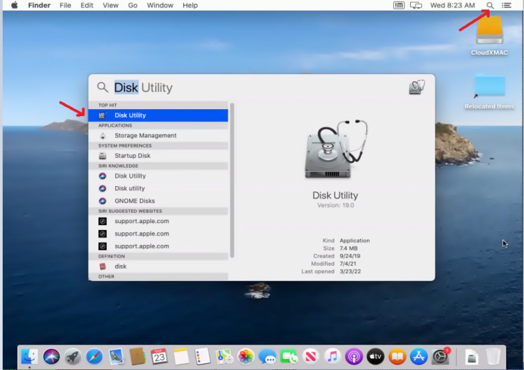This screenshot has width=524, height=370.
Task: Open FaceTime from the Dock
Action: click(x=289, y=356)
